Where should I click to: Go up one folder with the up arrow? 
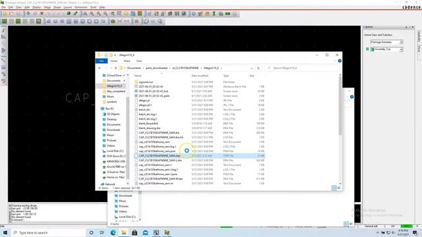tap(116, 68)
